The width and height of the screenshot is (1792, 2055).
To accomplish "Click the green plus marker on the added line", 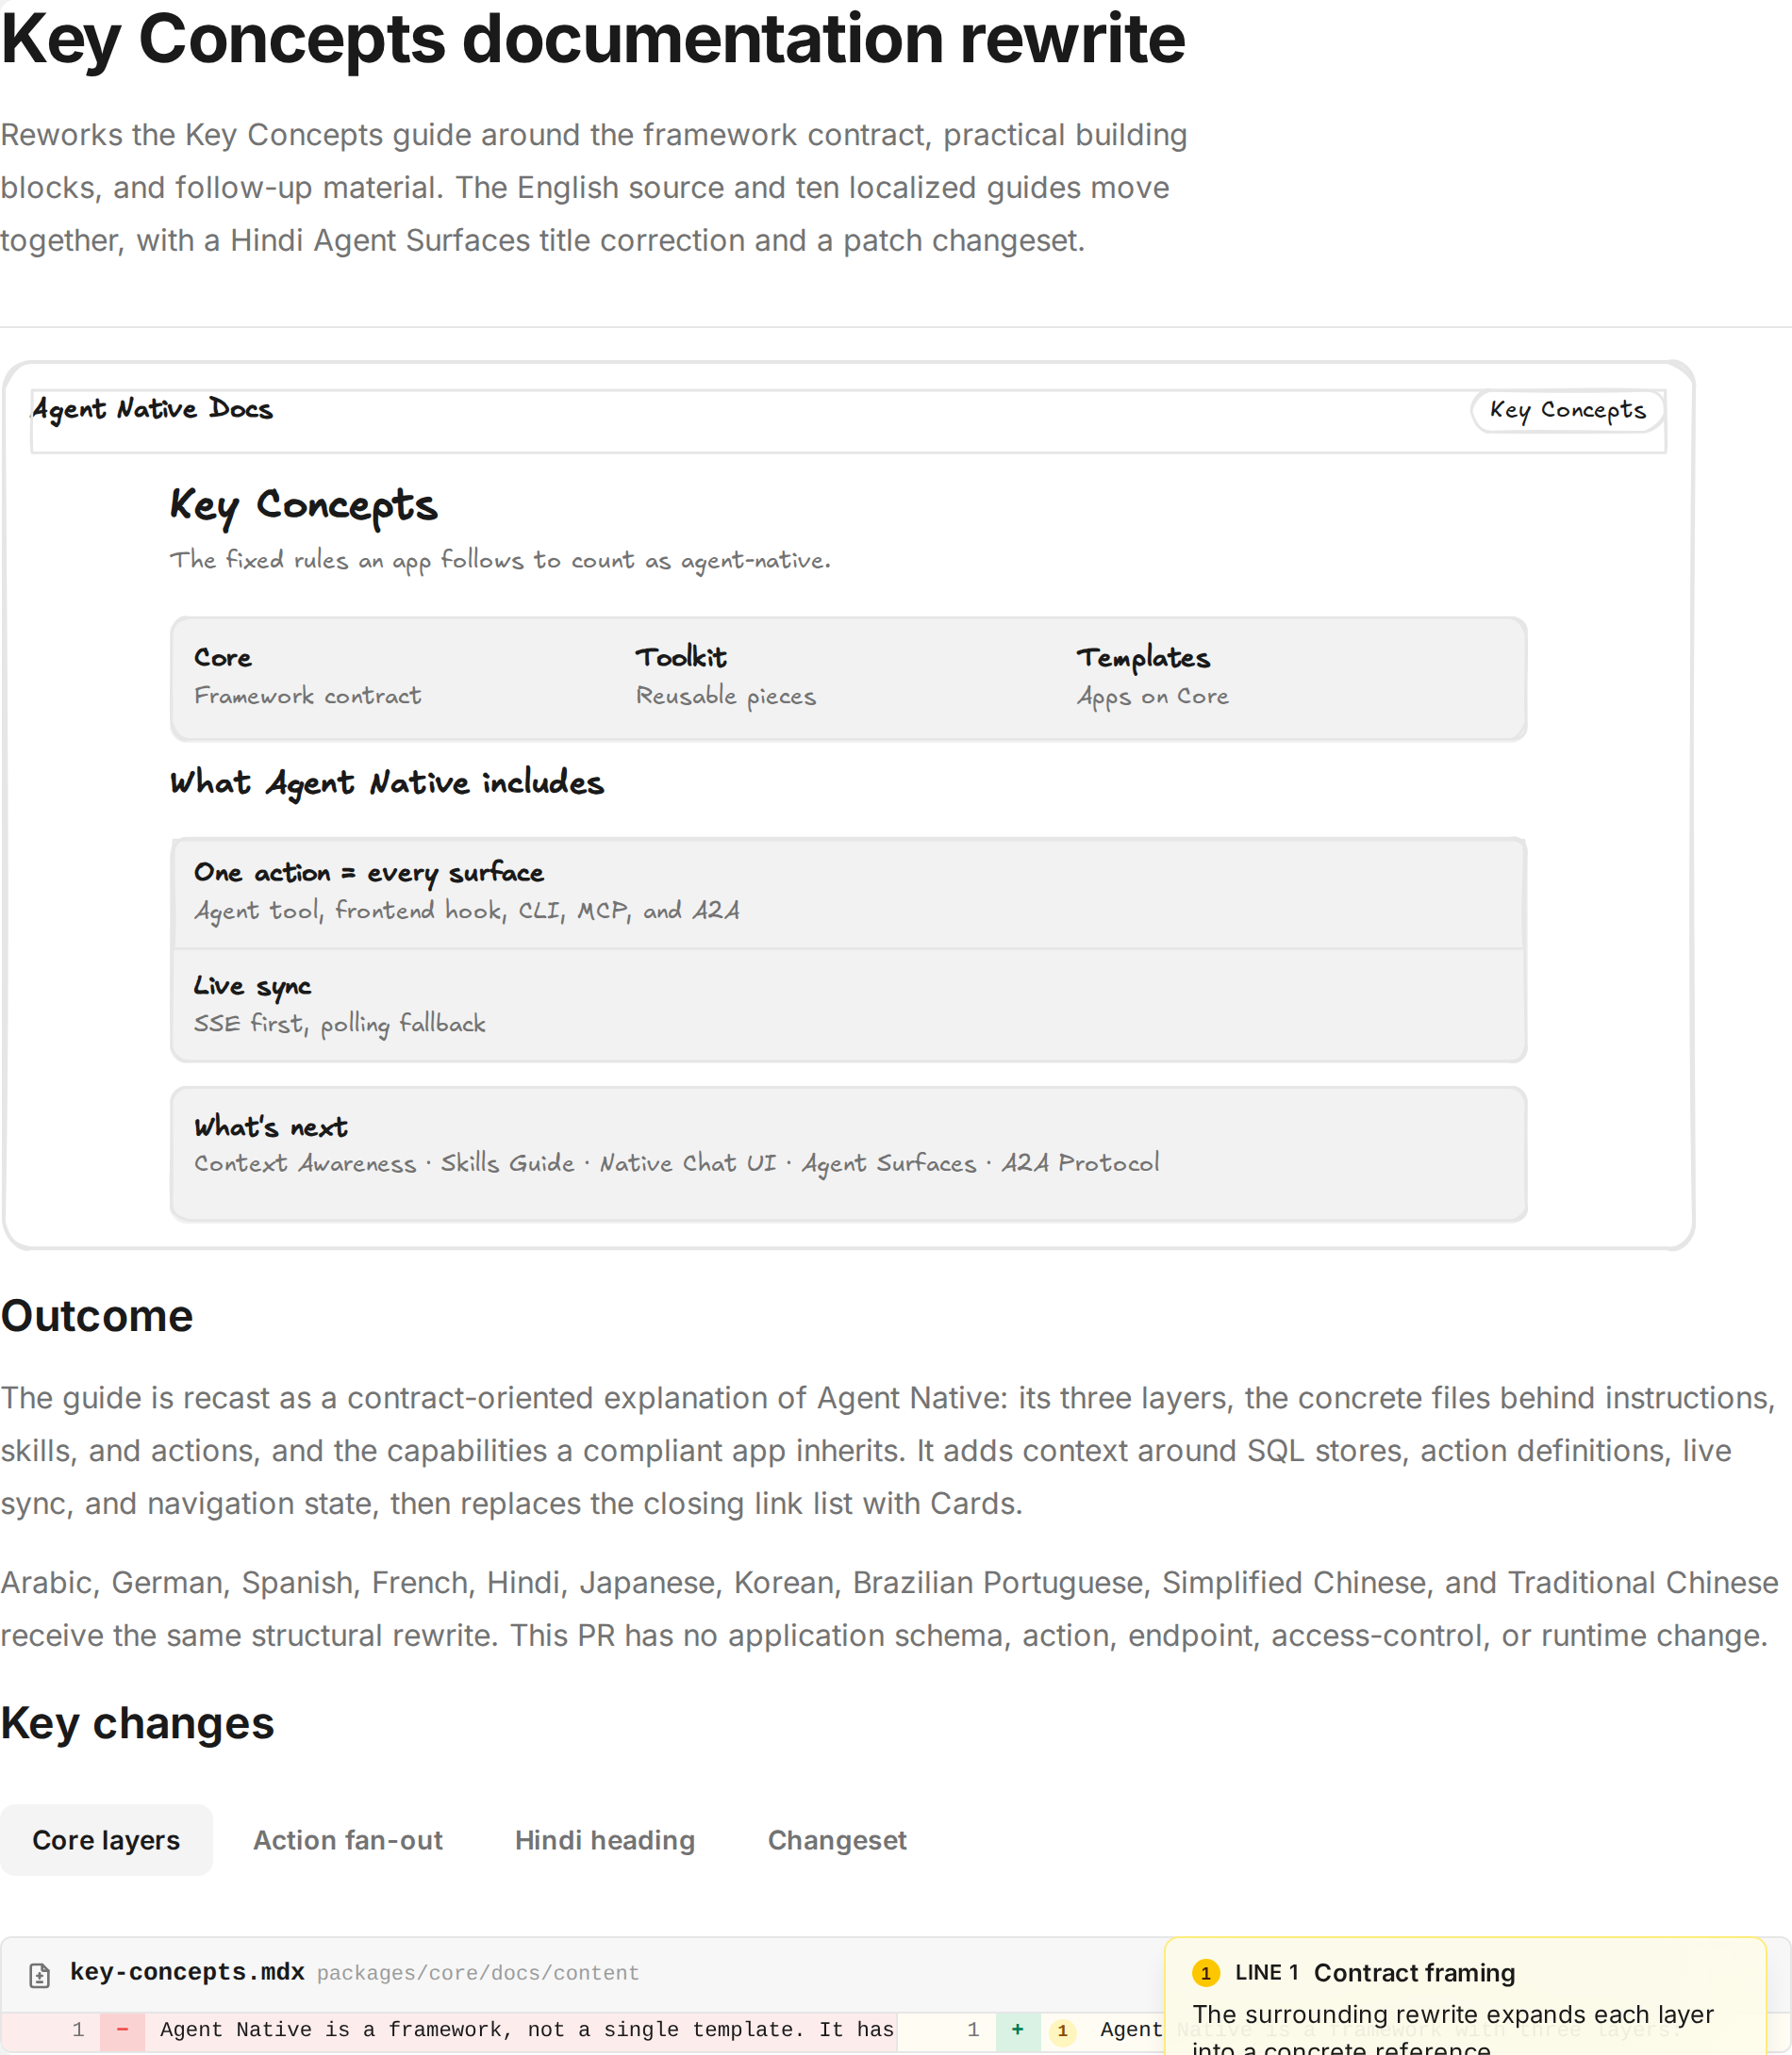I will (1017, 2030).
